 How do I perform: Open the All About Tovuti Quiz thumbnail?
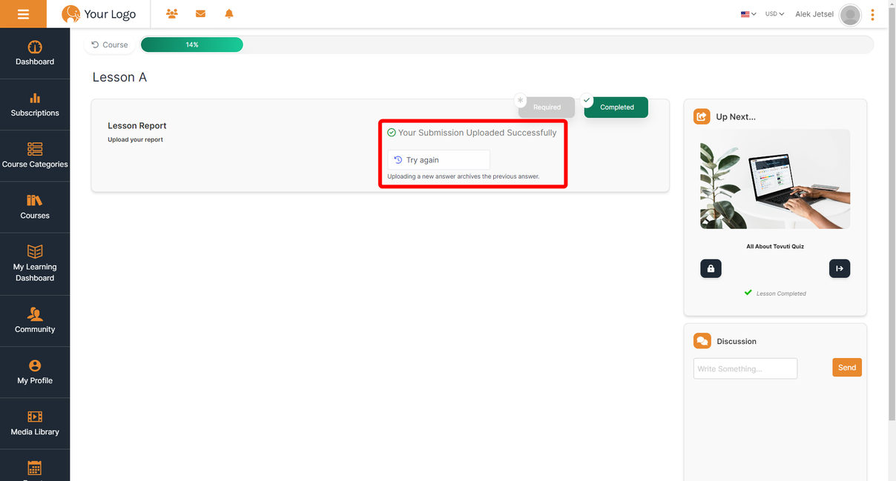pos(775,179)
